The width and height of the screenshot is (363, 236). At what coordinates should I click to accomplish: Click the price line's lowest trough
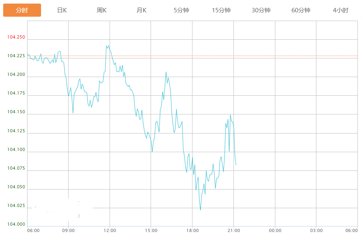point(200,210)
